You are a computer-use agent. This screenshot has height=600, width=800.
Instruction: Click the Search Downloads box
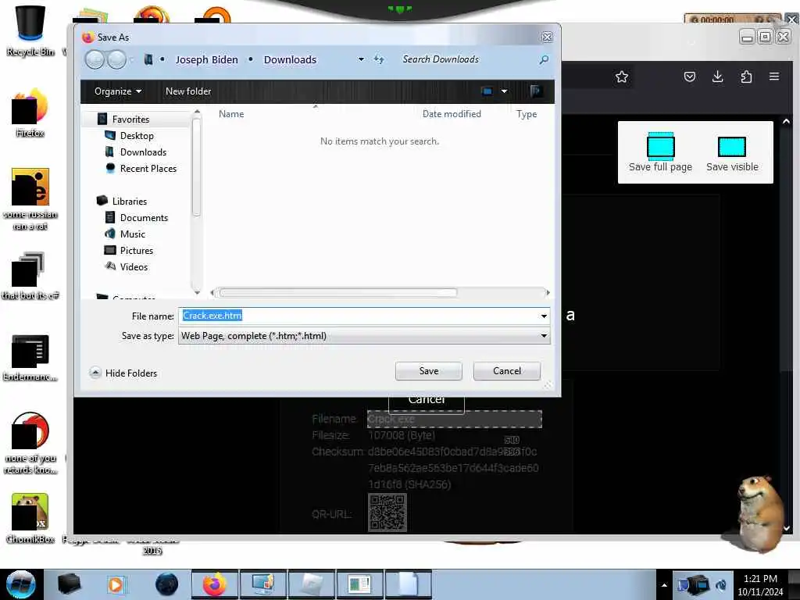(467, 59)
